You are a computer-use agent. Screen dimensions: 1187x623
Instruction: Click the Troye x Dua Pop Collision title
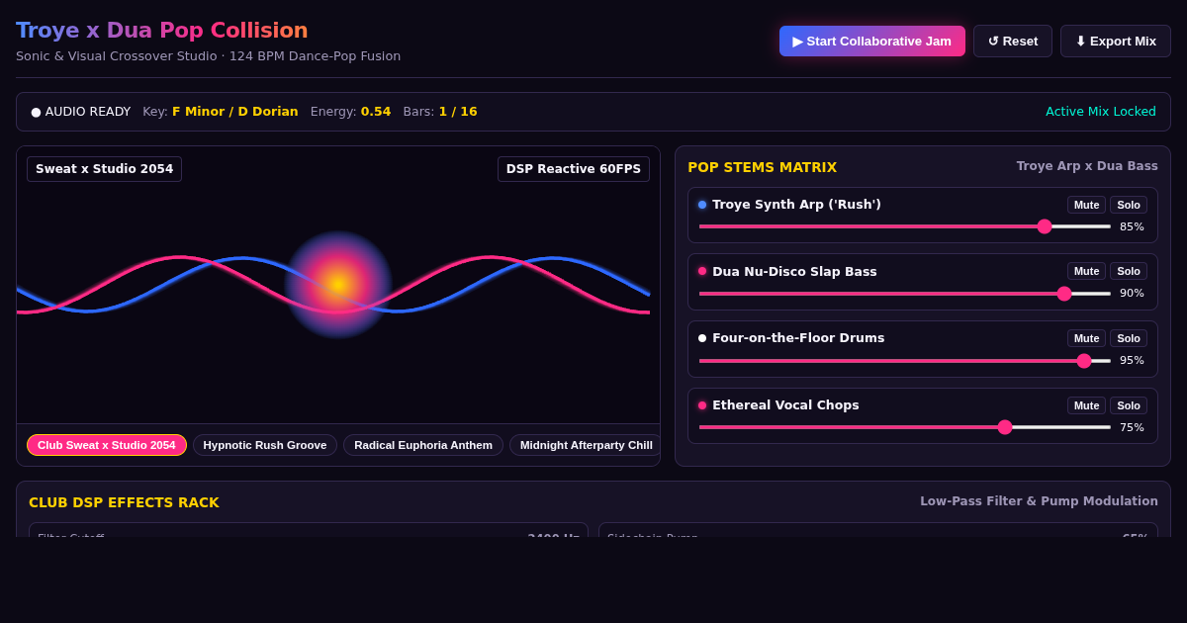[162, 31]
